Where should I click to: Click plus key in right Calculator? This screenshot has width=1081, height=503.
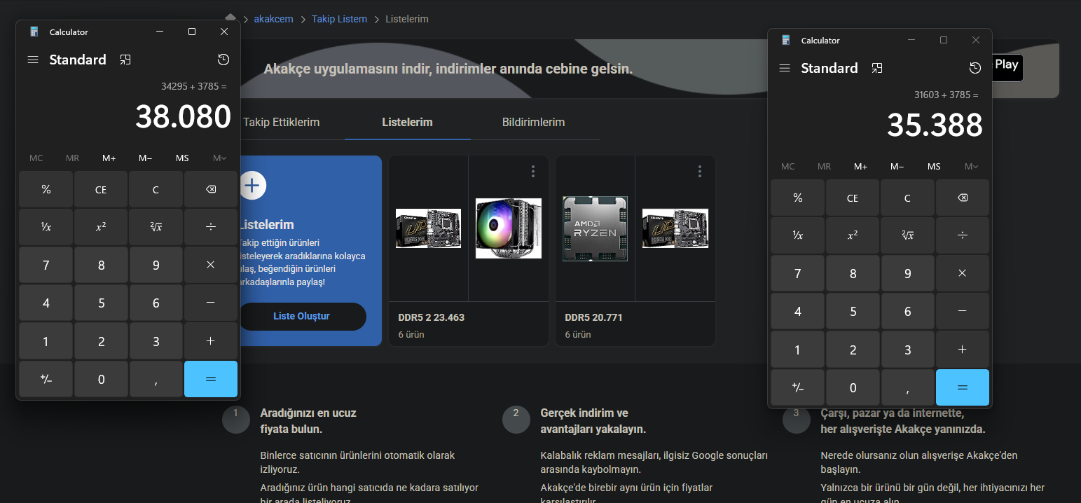963,349
